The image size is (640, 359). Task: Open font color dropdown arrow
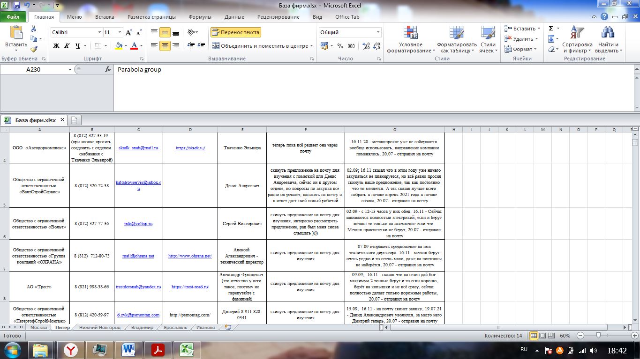[x=141, y=46]
